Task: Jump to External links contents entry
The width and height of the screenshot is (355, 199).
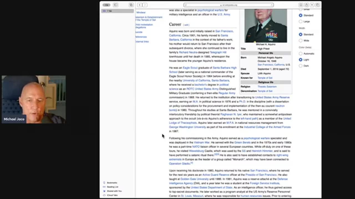Action: tap(142, 41)
